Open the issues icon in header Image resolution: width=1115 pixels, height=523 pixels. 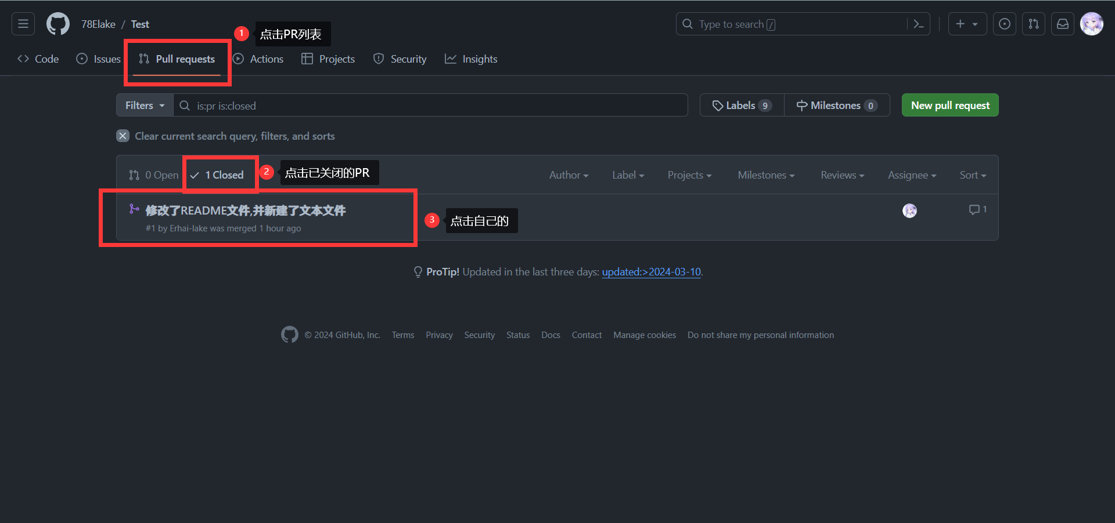click(1005, 24)
